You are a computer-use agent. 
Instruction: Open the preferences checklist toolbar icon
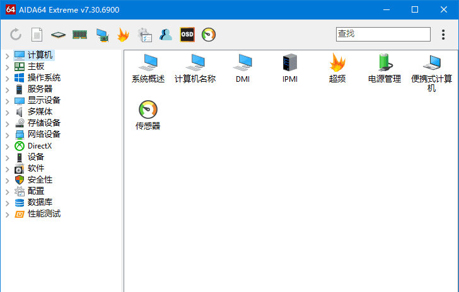coord(145,35)
